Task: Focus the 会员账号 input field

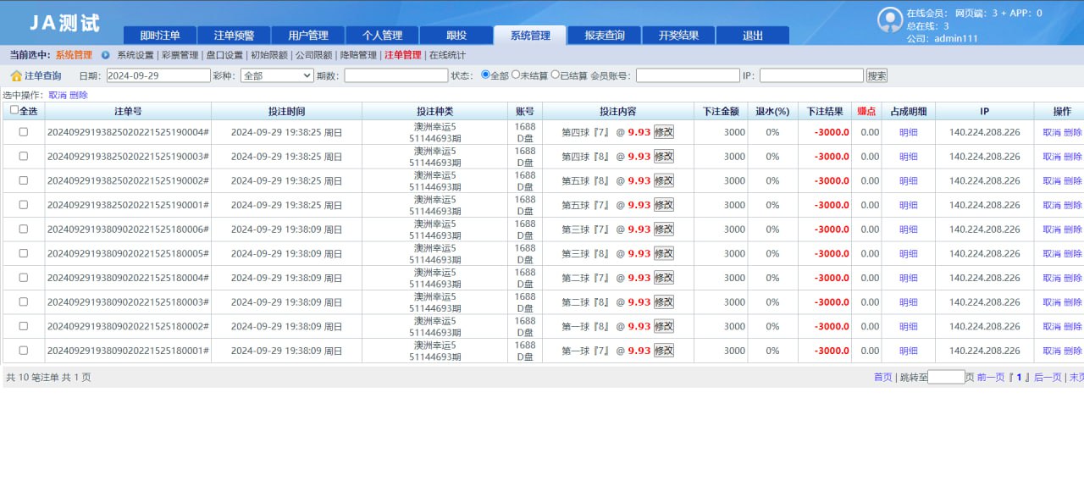Action: [x=688, y=75]
